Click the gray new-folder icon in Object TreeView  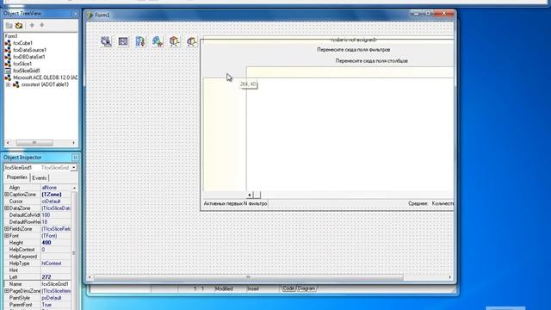point(9,25)
